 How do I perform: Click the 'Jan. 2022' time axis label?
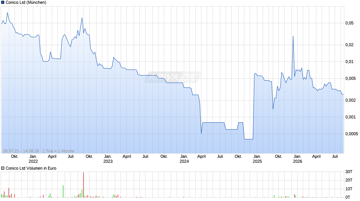33,159
